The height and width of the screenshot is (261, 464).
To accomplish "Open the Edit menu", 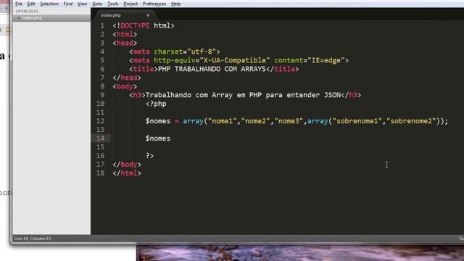I will (31, 4).
